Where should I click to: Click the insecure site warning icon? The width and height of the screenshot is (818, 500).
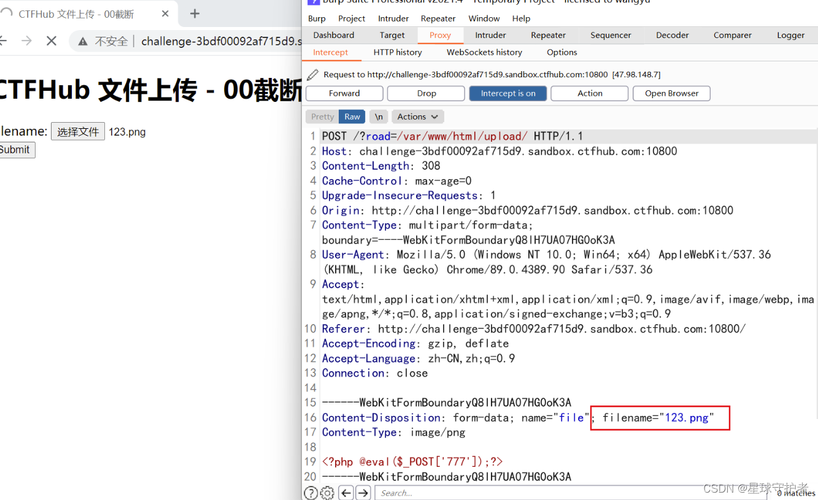(82, 41)
